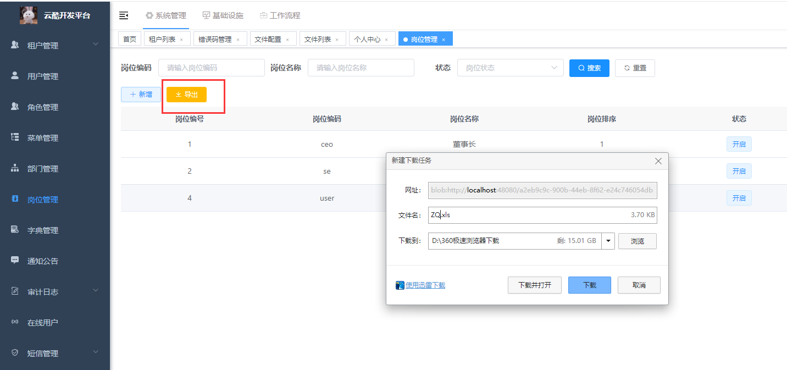
Task: Expand the 审计日志 sidebar menu
Action: point(55,292)
